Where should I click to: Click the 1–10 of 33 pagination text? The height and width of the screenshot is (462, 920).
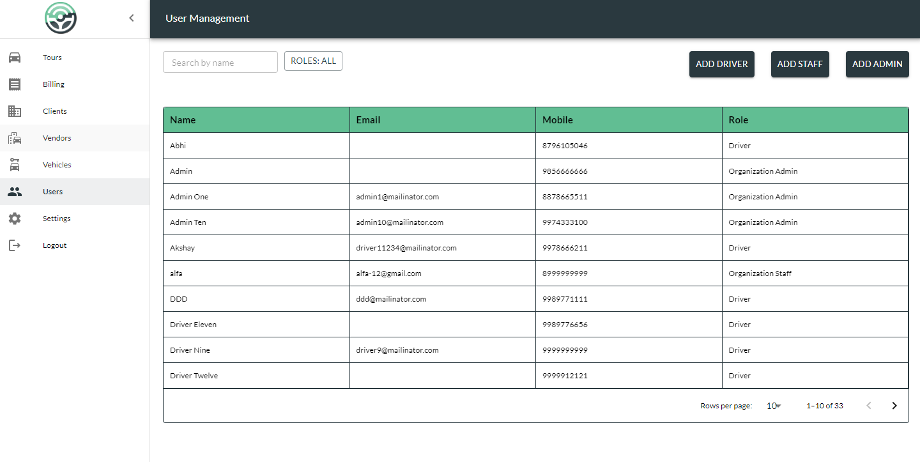point(825,406)
